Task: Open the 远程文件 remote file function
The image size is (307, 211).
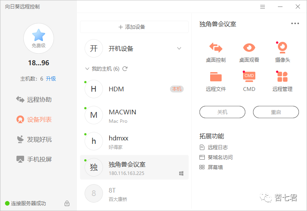Action: coord(216,82)
